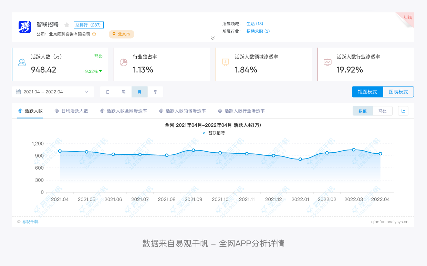This screenshot has height=266, width=427.
Task: Click the target icon on 日均活跃人数 tab
Action: click(57, 111)
